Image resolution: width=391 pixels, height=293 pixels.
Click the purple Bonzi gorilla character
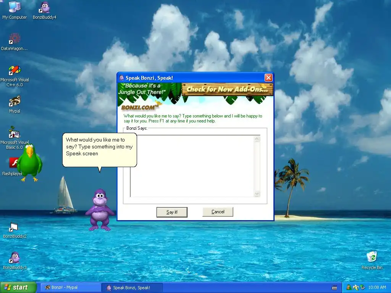pos(100,210)
